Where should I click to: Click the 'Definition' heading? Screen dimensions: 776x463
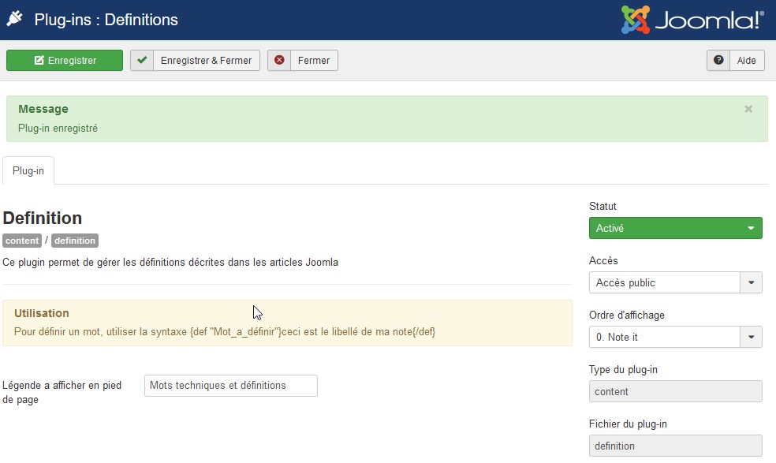click(x=43, y=218)
